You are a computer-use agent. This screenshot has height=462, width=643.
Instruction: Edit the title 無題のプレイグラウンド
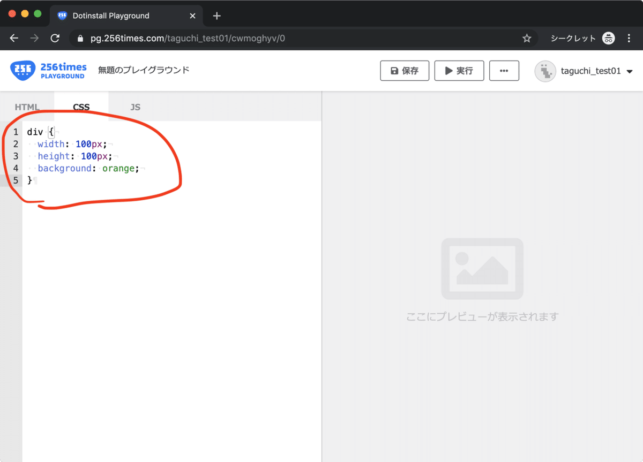144,70
